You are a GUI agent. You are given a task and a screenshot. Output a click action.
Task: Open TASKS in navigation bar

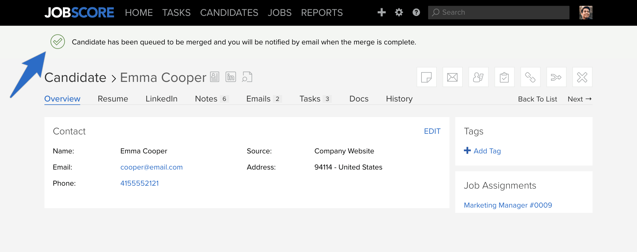tap(176, 13)
